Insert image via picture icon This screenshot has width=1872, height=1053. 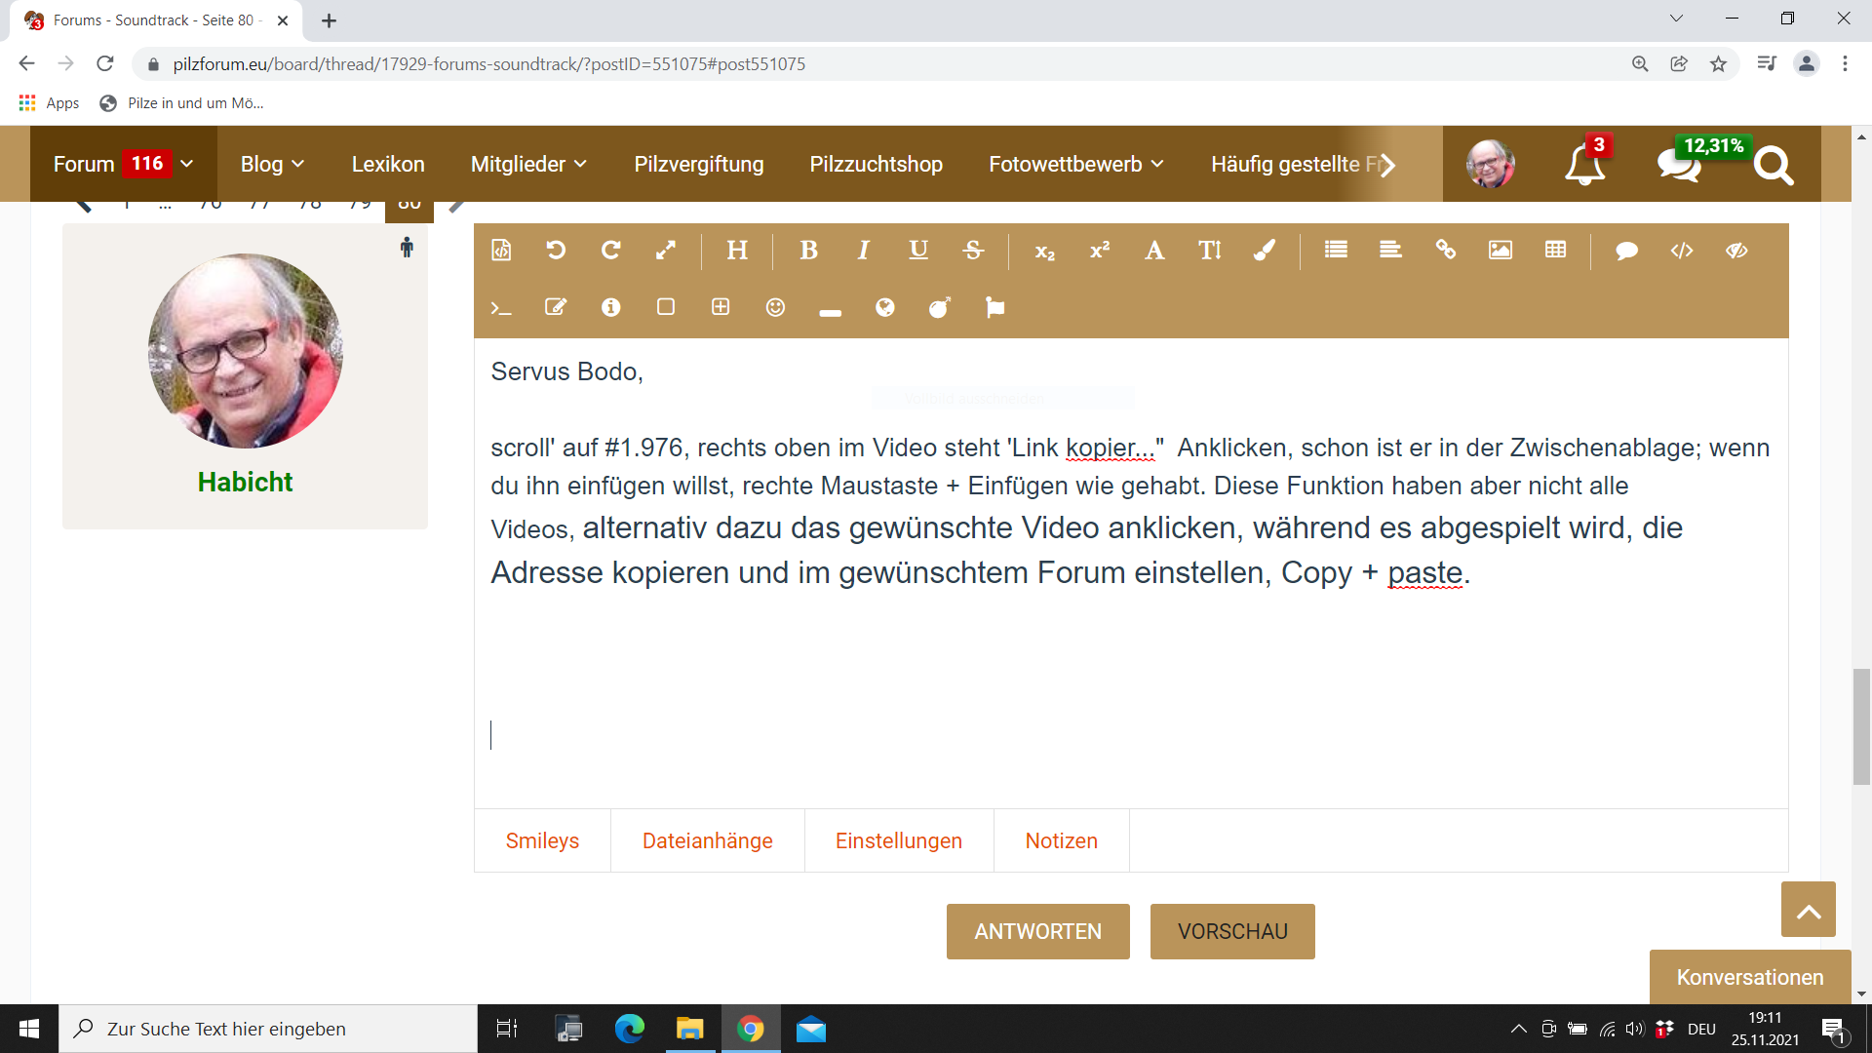click(1500, 251)
